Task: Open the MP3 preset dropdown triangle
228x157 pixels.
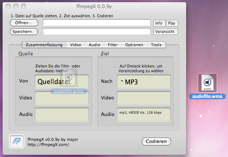Action: pyautogui.click(x=122, y=81)
